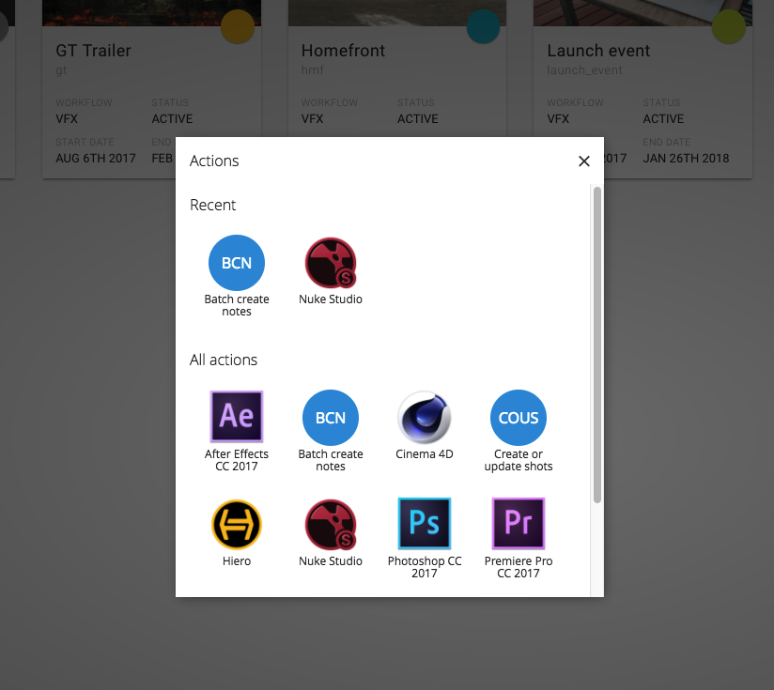This screenshot has width=774, height=690.
Task: Close the Actions dialog
Action: click(x=584, y=161)
